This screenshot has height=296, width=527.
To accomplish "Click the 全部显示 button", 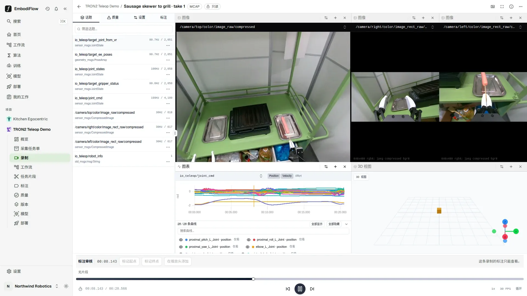I will (317, 224).
